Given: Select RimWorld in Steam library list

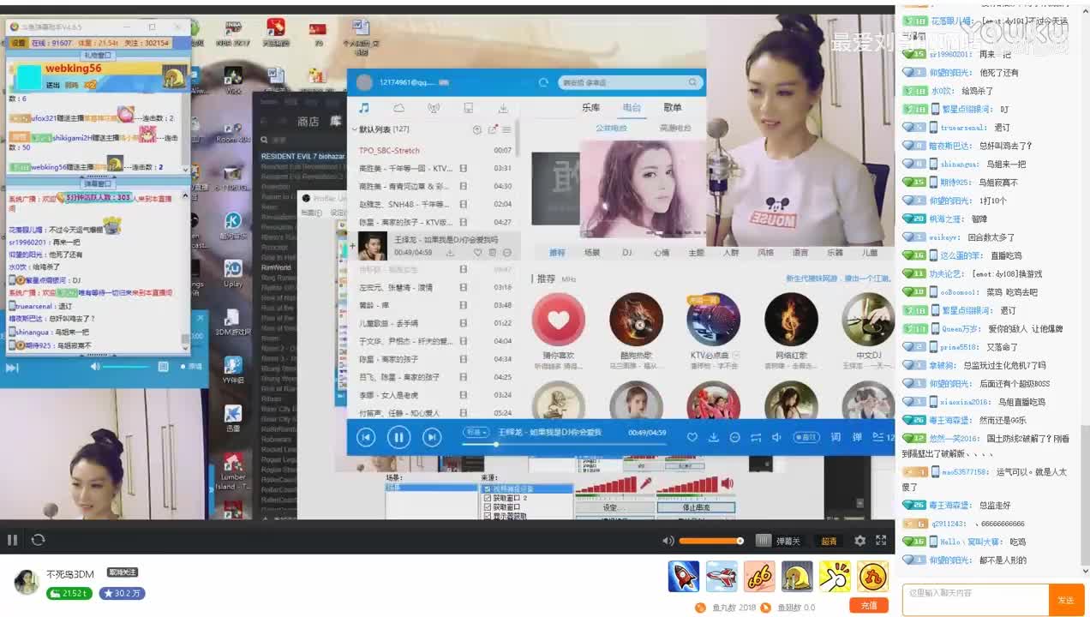Looking at the screenshot, I should 276,267.
